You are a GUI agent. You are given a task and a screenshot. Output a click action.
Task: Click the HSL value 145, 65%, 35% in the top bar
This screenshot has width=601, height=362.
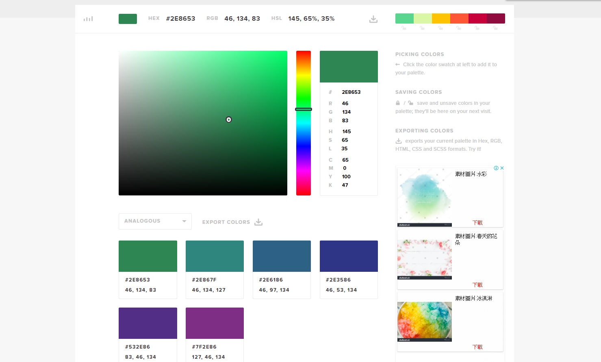[x=311, y=19]
